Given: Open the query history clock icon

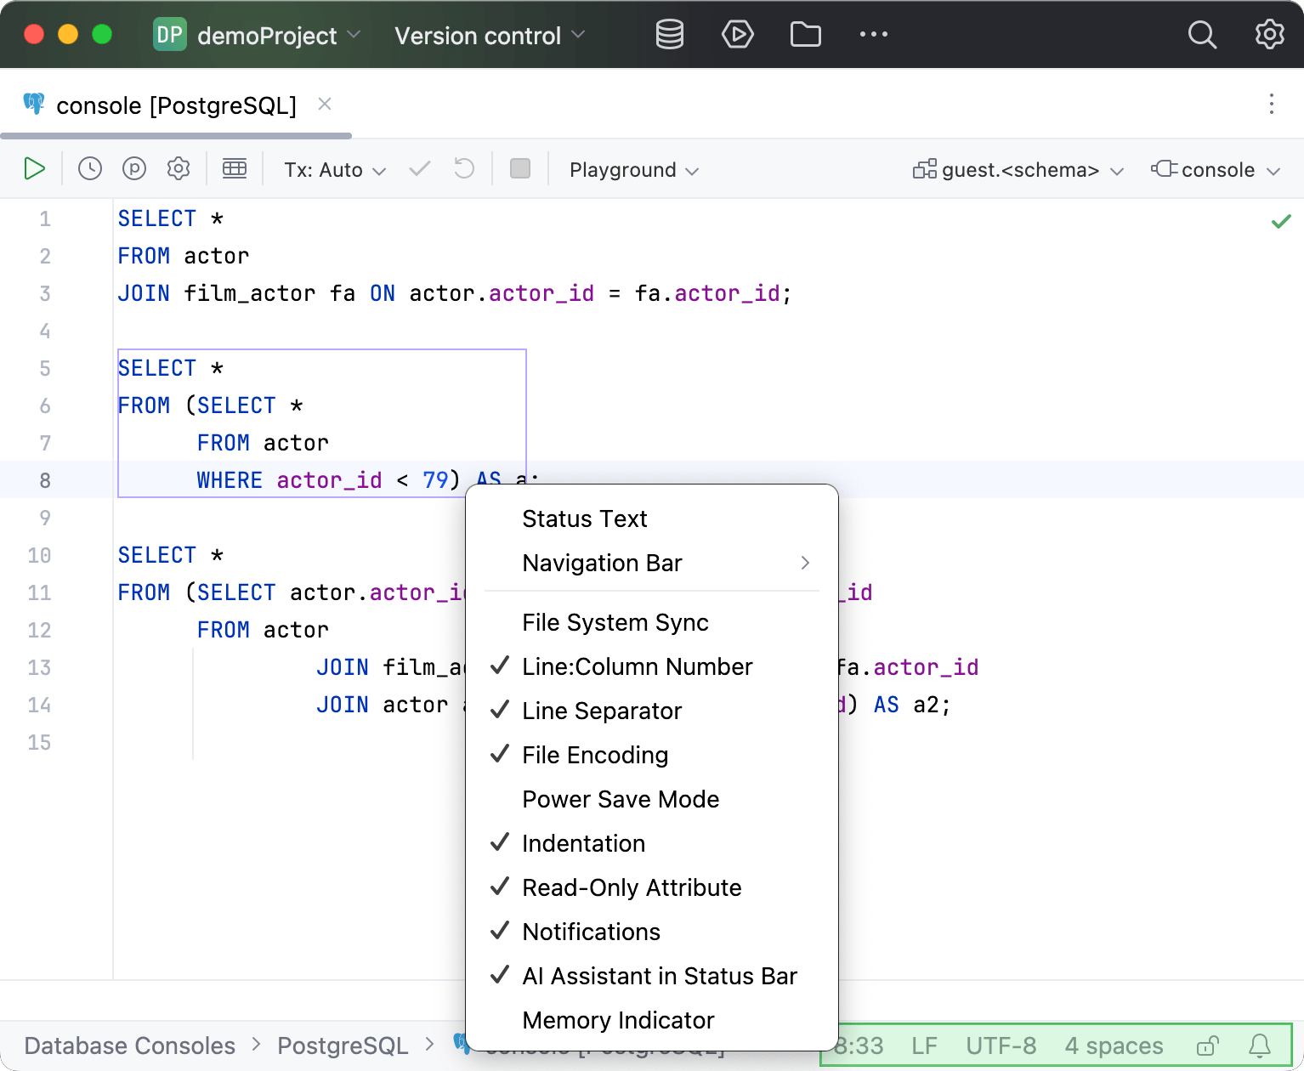Looking at the screenshot, I should [x=90, y=169].
